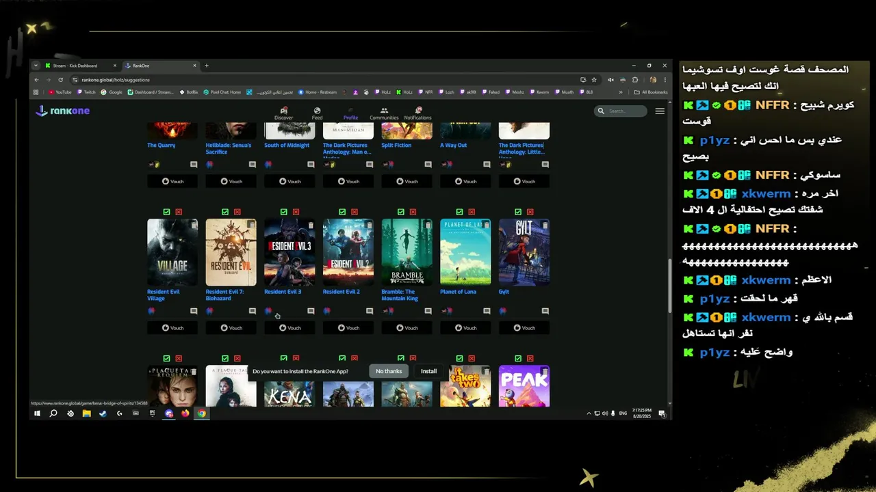Open the Notifications bell icon

click(418, 110)
